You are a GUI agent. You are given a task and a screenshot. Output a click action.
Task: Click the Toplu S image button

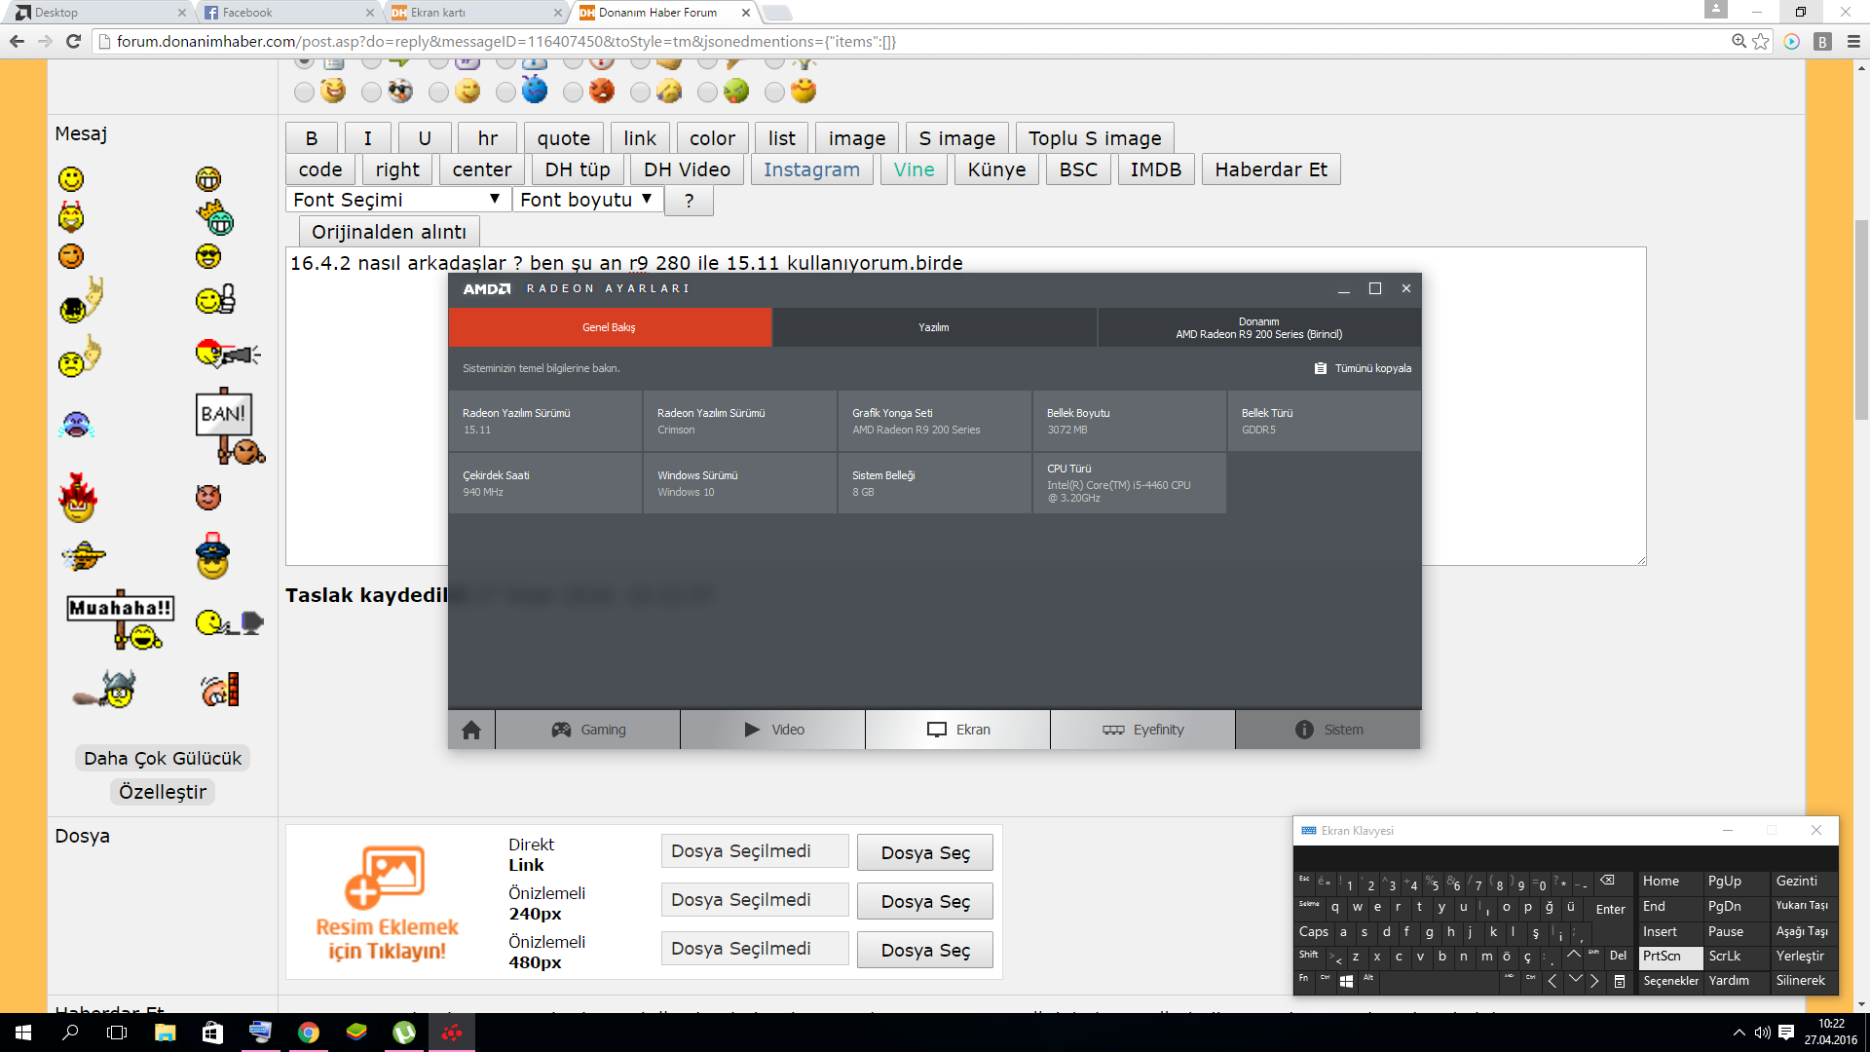pyautogui.click(x=1095, y=138)
